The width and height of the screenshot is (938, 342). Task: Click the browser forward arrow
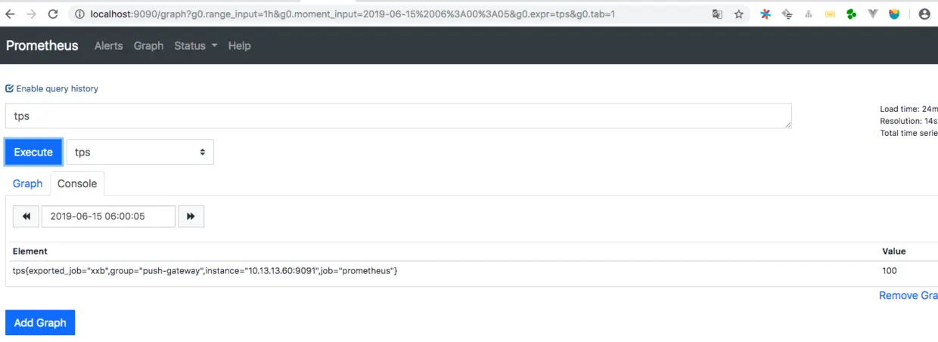31,14
